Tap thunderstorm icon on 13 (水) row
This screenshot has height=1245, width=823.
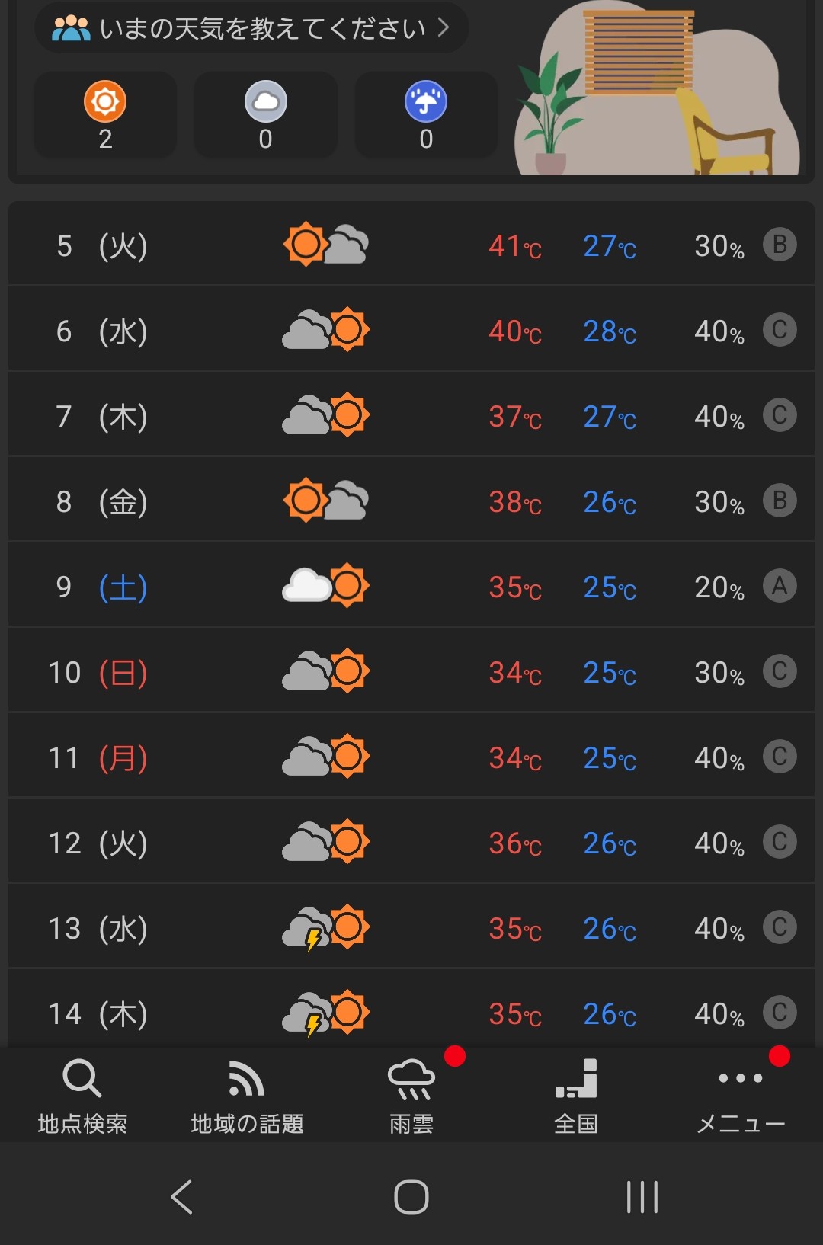pos(326,928)
